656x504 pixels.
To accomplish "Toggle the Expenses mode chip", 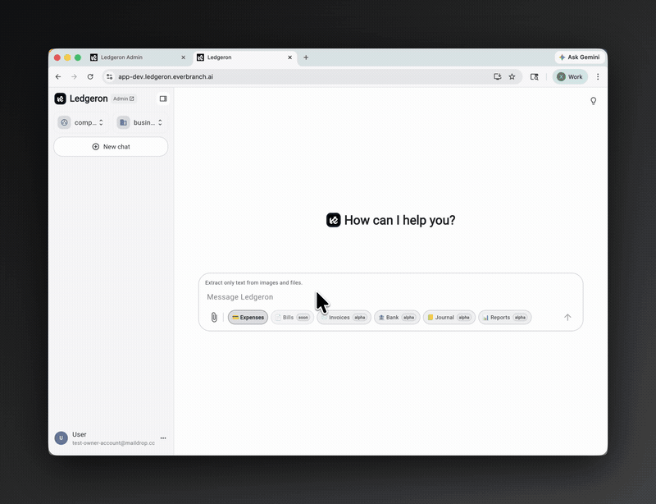I will pos(248,318).
